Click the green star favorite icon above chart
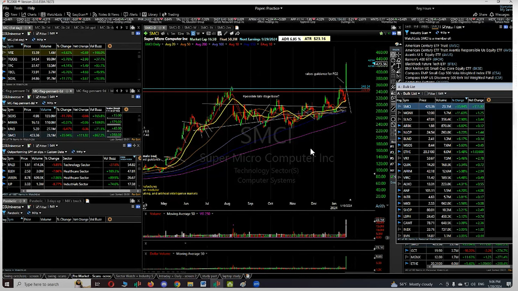The image size is (518, 291). pos(381,33)
